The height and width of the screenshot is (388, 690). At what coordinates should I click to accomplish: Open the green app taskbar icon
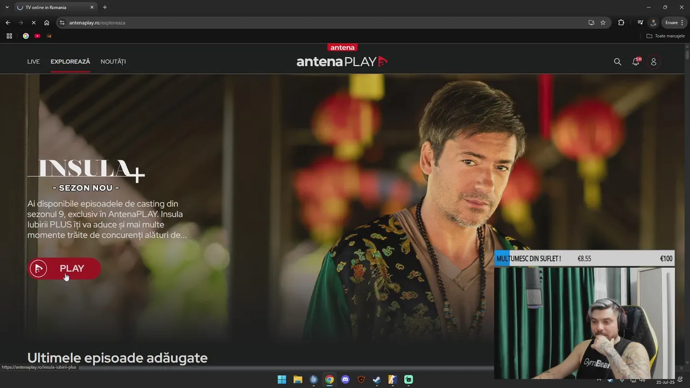(x=409, y=379)
